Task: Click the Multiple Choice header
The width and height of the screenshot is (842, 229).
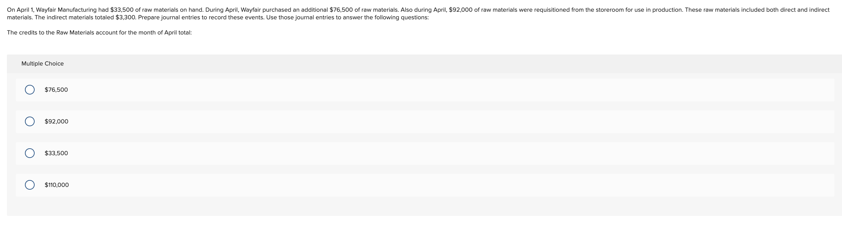Action: pos(43,63)
